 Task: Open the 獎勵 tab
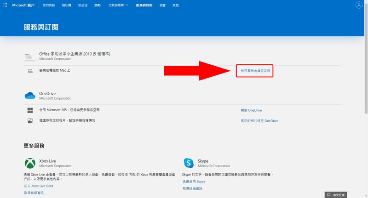[98, 5]
